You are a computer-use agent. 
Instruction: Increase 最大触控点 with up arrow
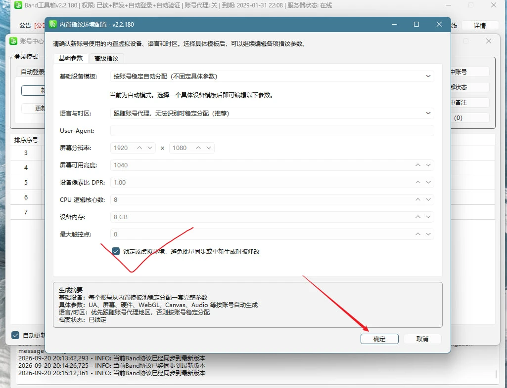coord(418,234)
